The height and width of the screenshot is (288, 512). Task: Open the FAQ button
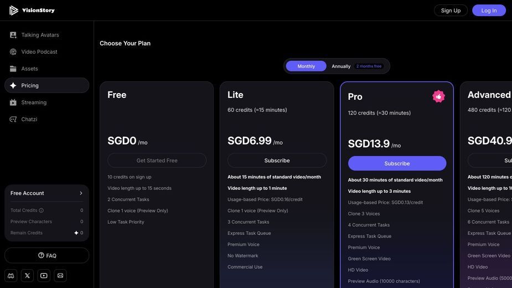(x=46, y=255)
